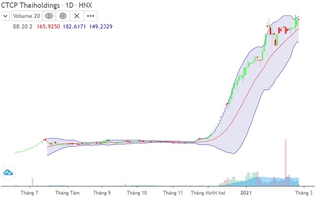Click the Tháng 7 time axis label
The image size is (315, 197).
(29, 193)
